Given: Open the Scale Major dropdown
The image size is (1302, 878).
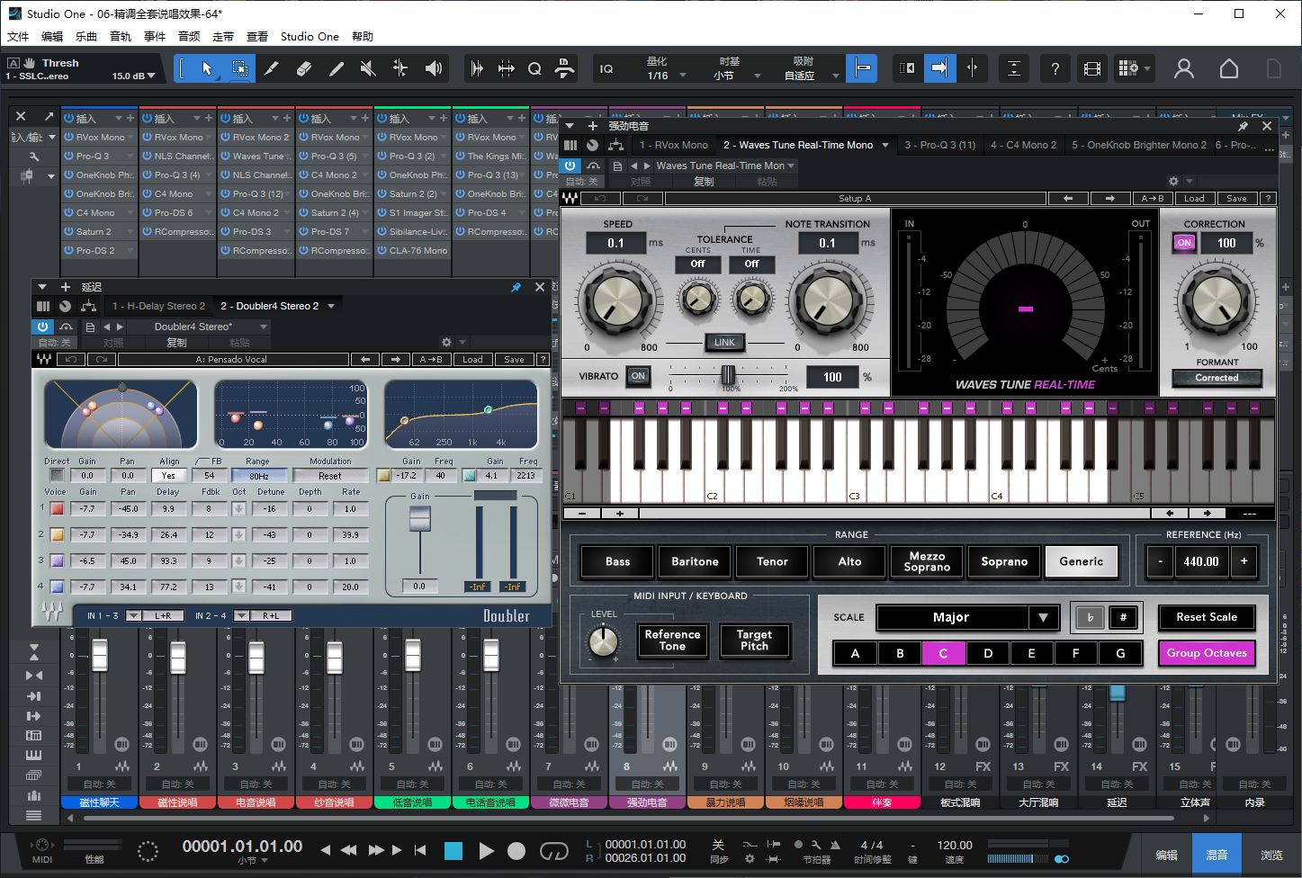Looking at the screenshot, I should (x=1043, y=617).
